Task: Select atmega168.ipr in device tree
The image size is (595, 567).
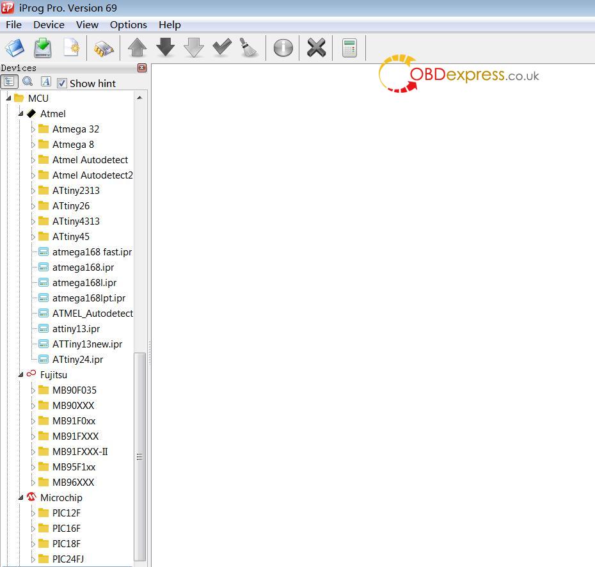Action: [x=83, y=268]
